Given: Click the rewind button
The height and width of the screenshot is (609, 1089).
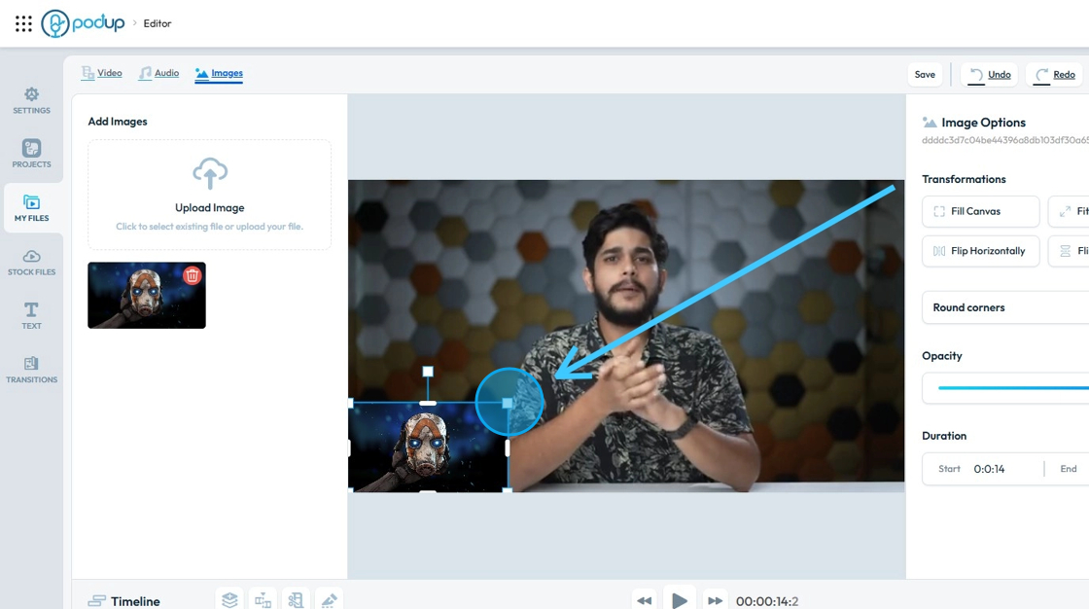Looking at the screenshot, I should (645, 600).
